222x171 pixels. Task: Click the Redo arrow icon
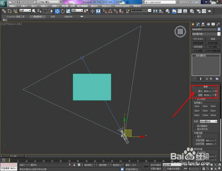(28, 2)
